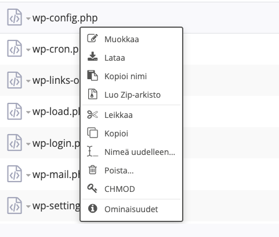Click the zip archive icon
The height and width of the screenshot is (237, 279).
pyautogui.click(x=93, y=94)
